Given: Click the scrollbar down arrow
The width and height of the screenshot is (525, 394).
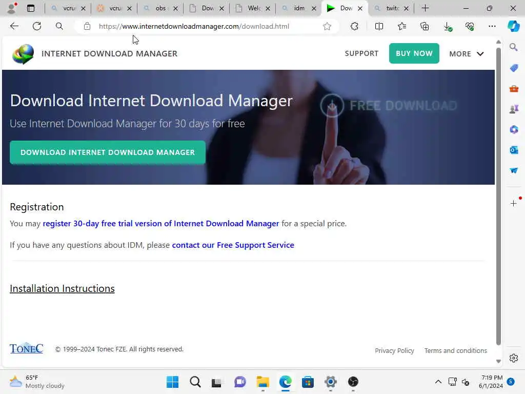Looking at the screenshot, I should [498, 361].
